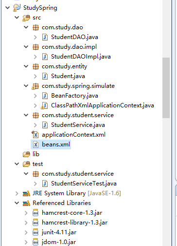Select the StudentDAO.java file name
The height and width of the screenshot is (246, 177).
click(x=74, y=37)
